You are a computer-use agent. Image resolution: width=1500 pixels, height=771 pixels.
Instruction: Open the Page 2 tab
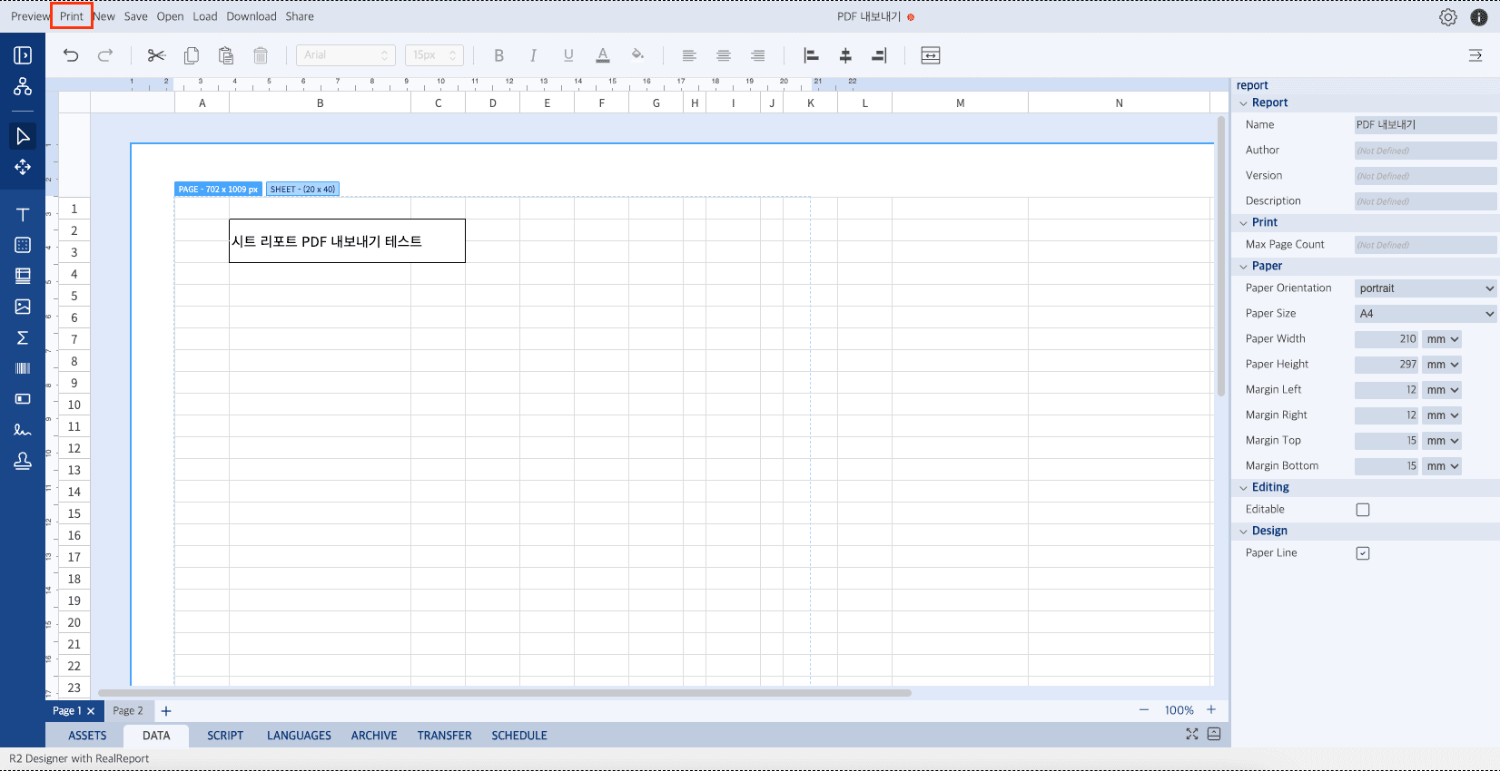pos(128,711)
